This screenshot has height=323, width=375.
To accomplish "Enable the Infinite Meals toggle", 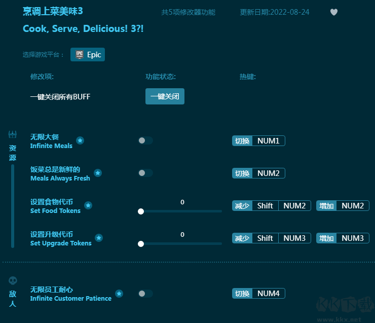I will pyautogui.click(x=145, y=140).
